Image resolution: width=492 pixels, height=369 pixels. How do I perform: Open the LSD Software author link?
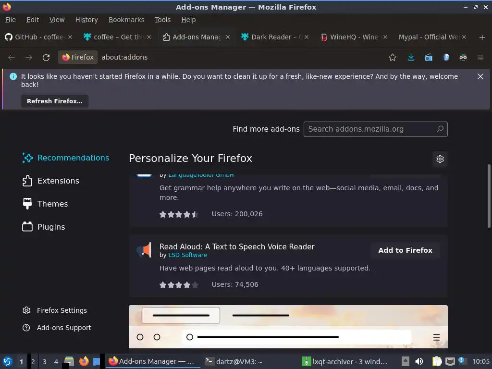[x=188, y=255]
